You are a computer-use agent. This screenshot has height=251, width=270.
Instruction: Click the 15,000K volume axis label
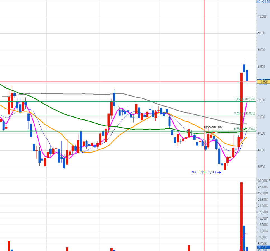point(263,219)
